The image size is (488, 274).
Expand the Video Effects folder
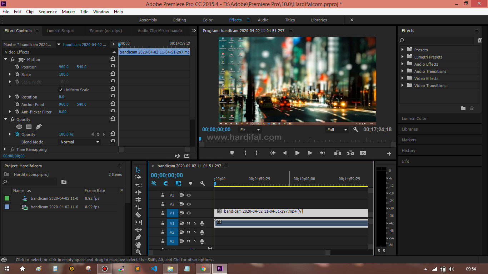click(x=403, y=78)
